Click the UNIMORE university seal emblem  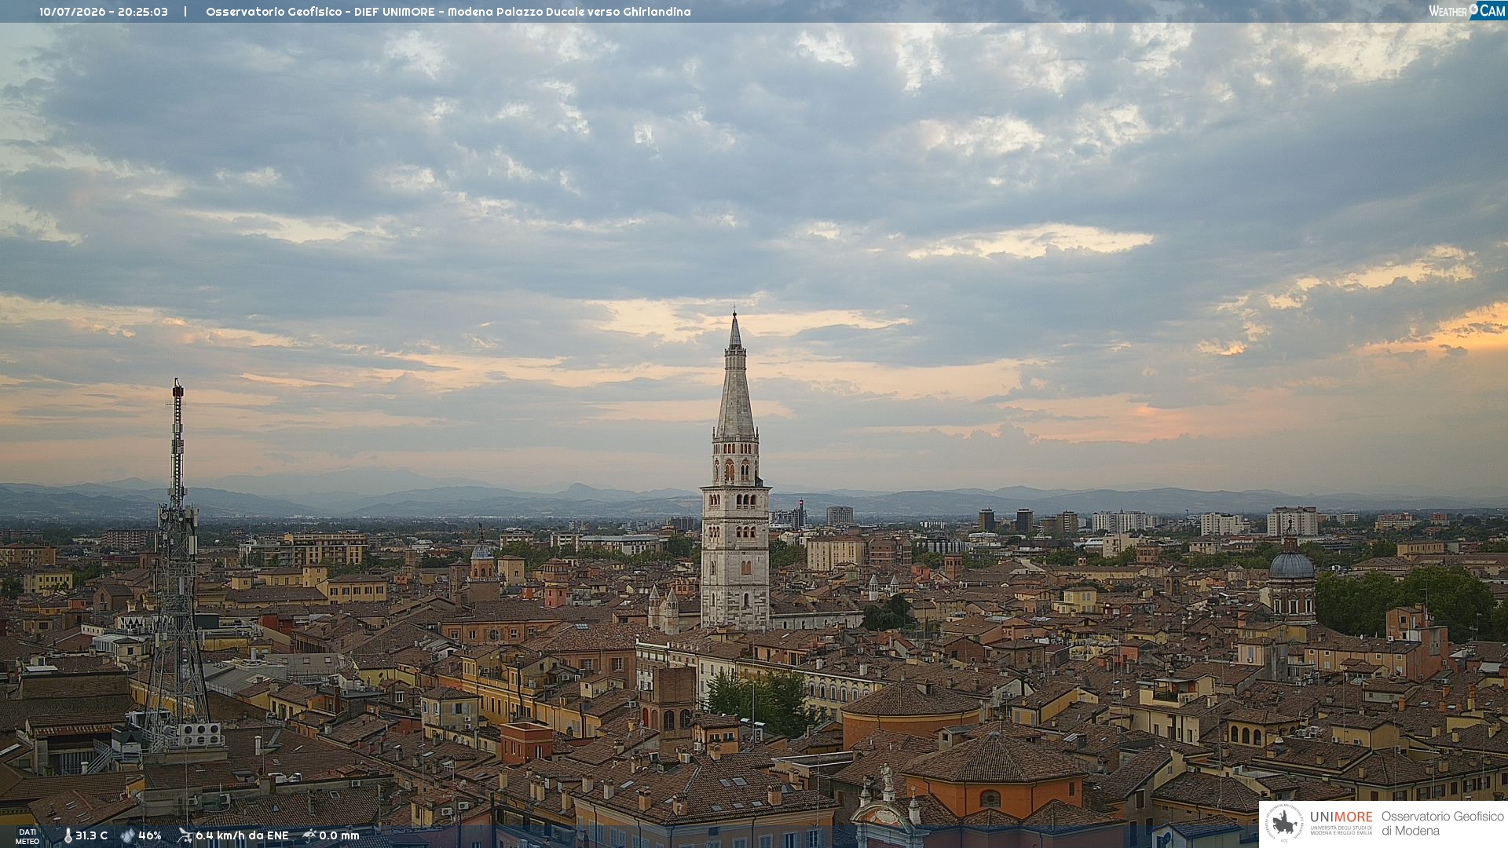1285,823
